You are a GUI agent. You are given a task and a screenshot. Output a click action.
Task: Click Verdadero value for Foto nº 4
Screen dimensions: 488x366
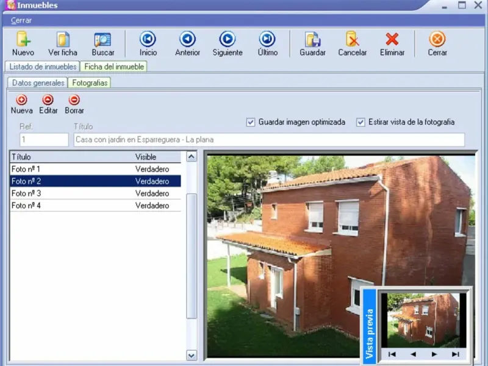tap(152, 206)
